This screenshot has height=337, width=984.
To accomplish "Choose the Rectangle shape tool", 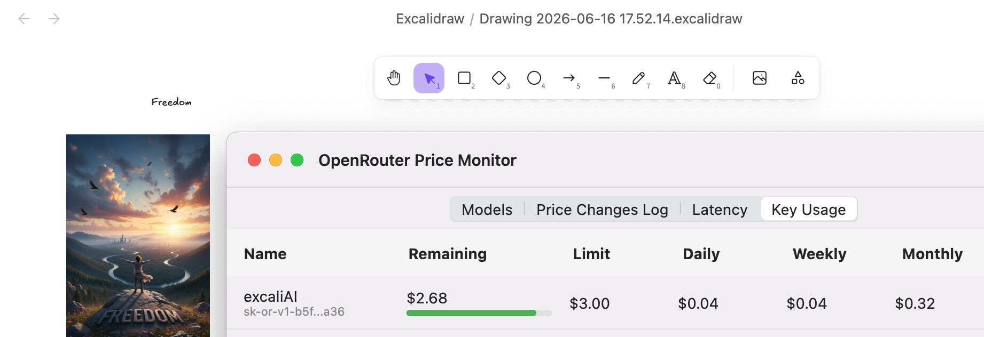I will point(464,78).
